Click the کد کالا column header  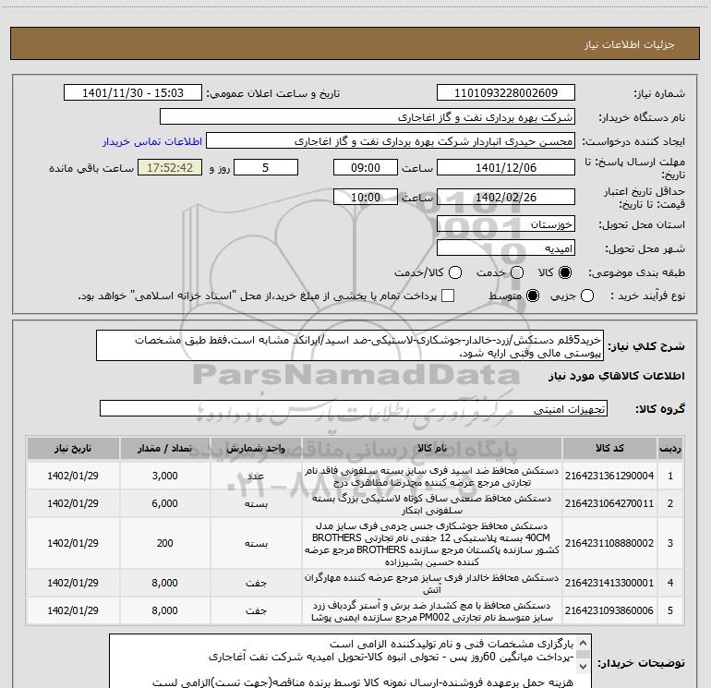609,449
